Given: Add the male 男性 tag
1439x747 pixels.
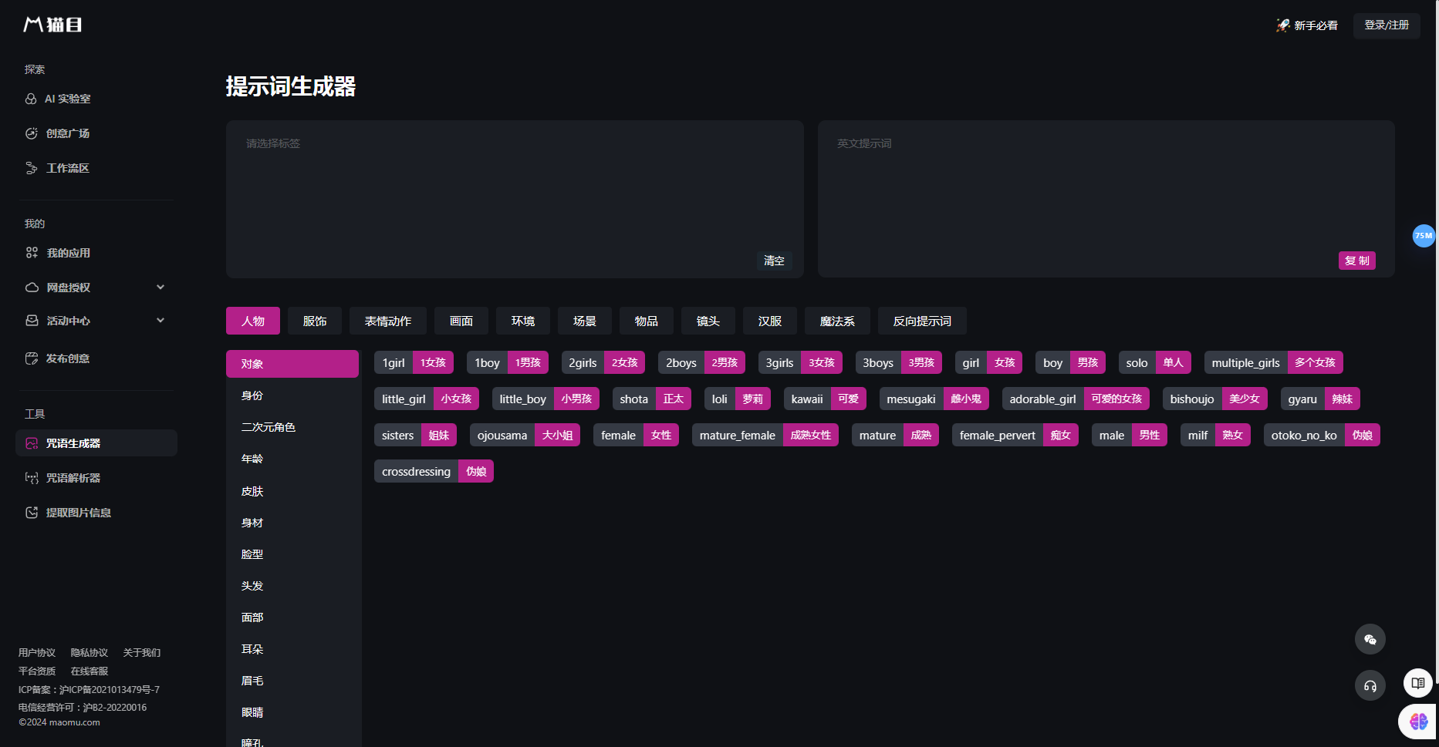Looking at the screenshot, I should click(x=1130, y=435).
